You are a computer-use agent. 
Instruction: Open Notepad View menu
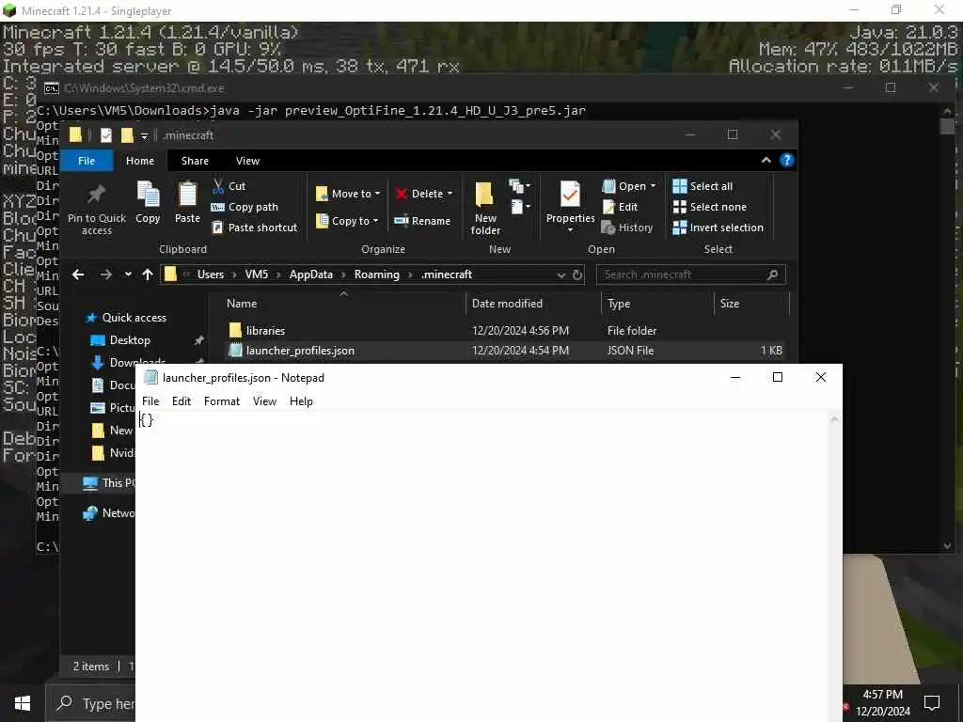pyautogui.click(x=264, y=400)
